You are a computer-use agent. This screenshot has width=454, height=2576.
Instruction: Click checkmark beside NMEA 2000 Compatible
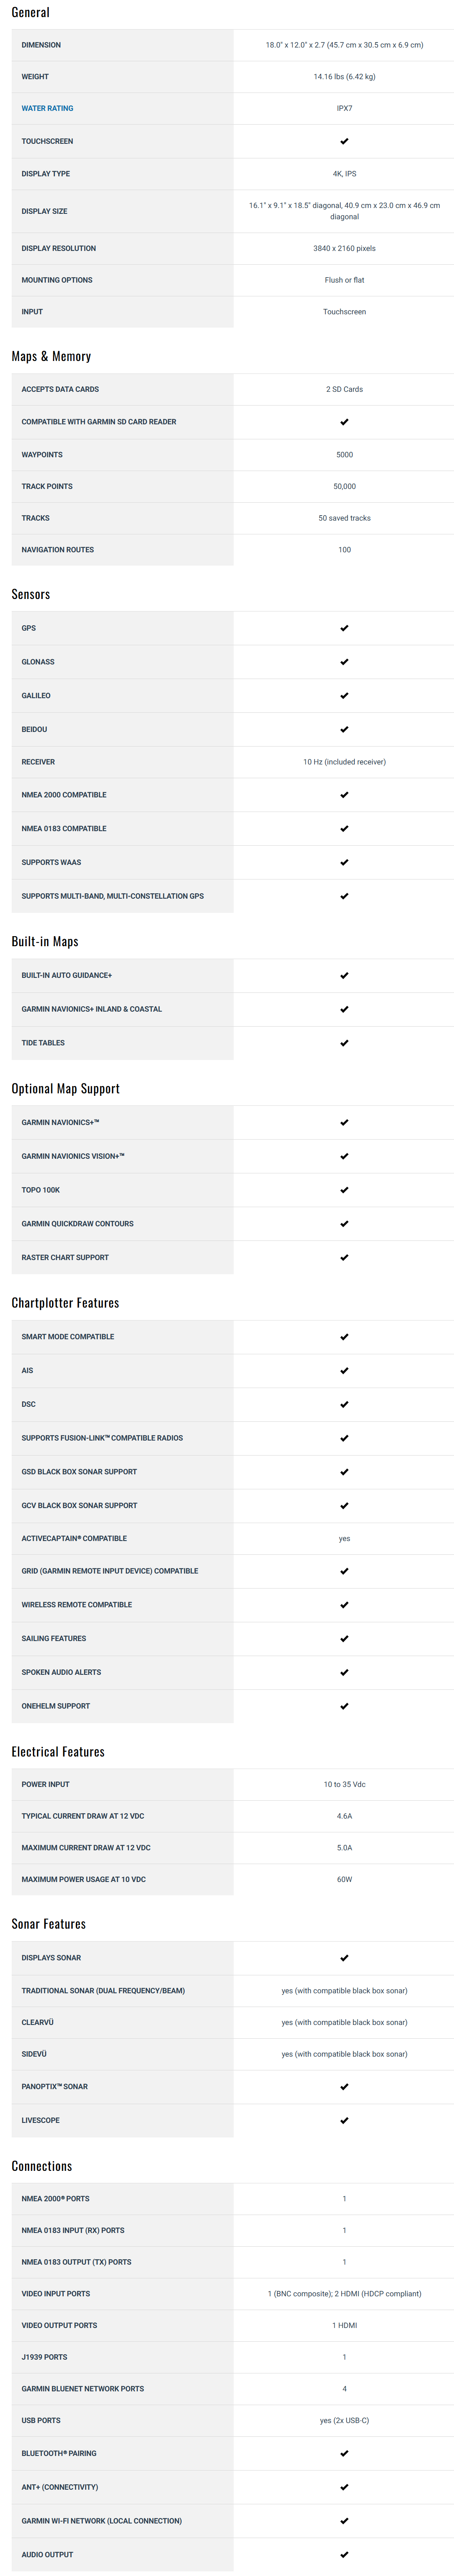point(344,795)
